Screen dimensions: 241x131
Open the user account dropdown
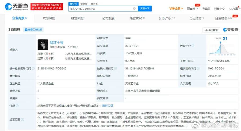[x=233, y=9]
